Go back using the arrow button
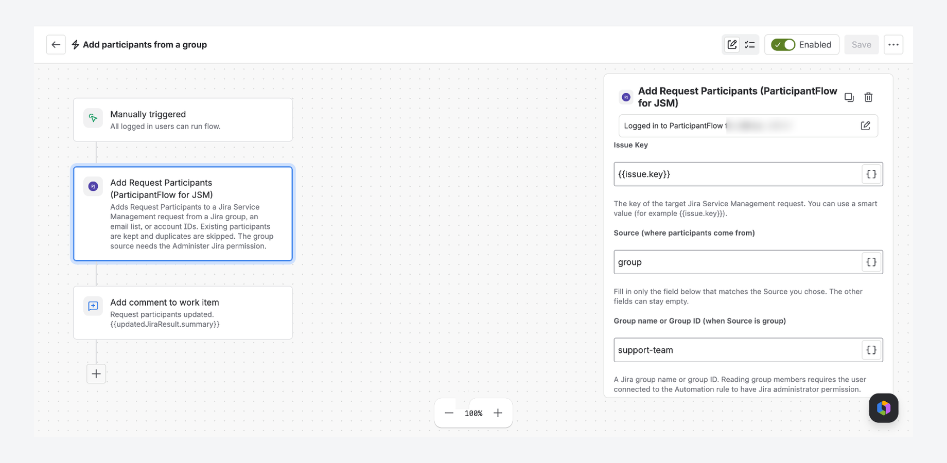 click(56, 45)
